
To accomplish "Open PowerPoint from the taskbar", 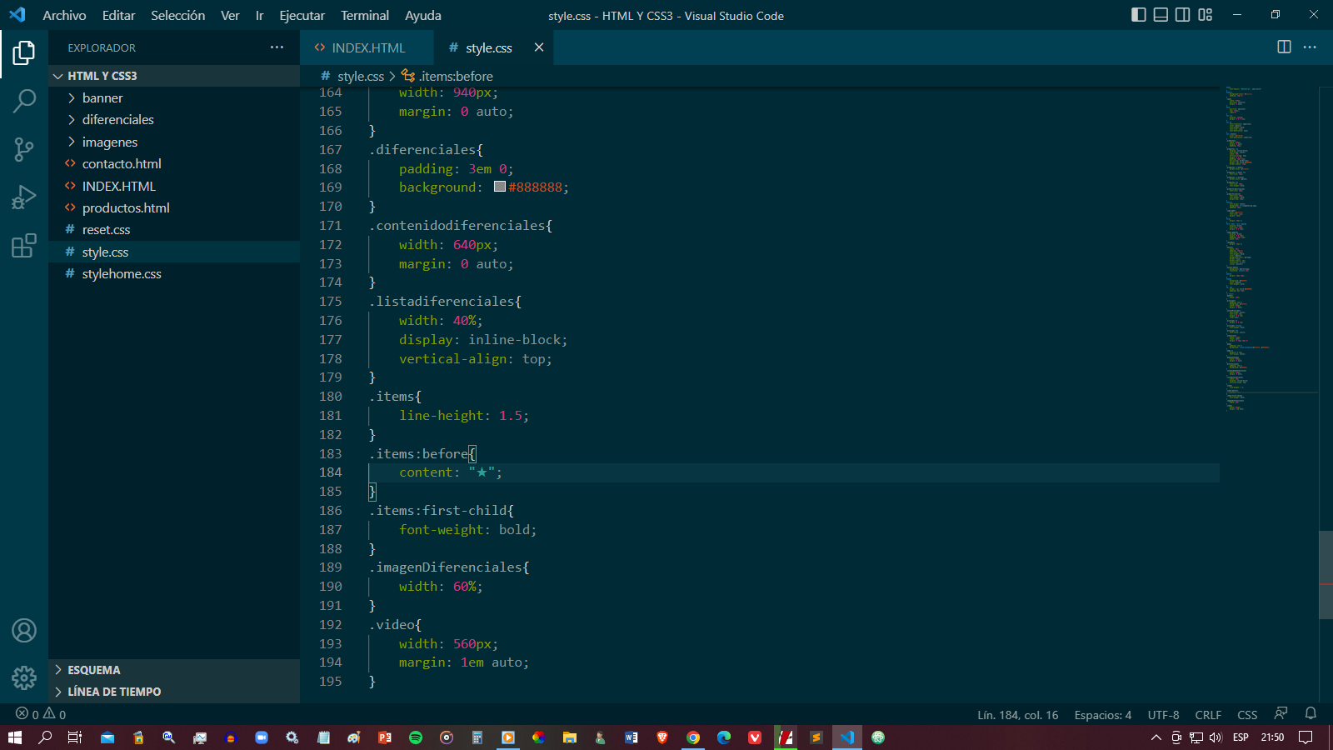I will point(385,737).
